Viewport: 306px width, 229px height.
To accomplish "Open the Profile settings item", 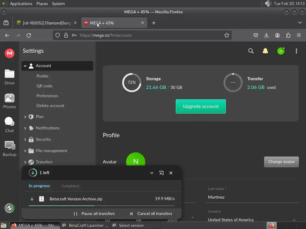I will click(42, 76).
